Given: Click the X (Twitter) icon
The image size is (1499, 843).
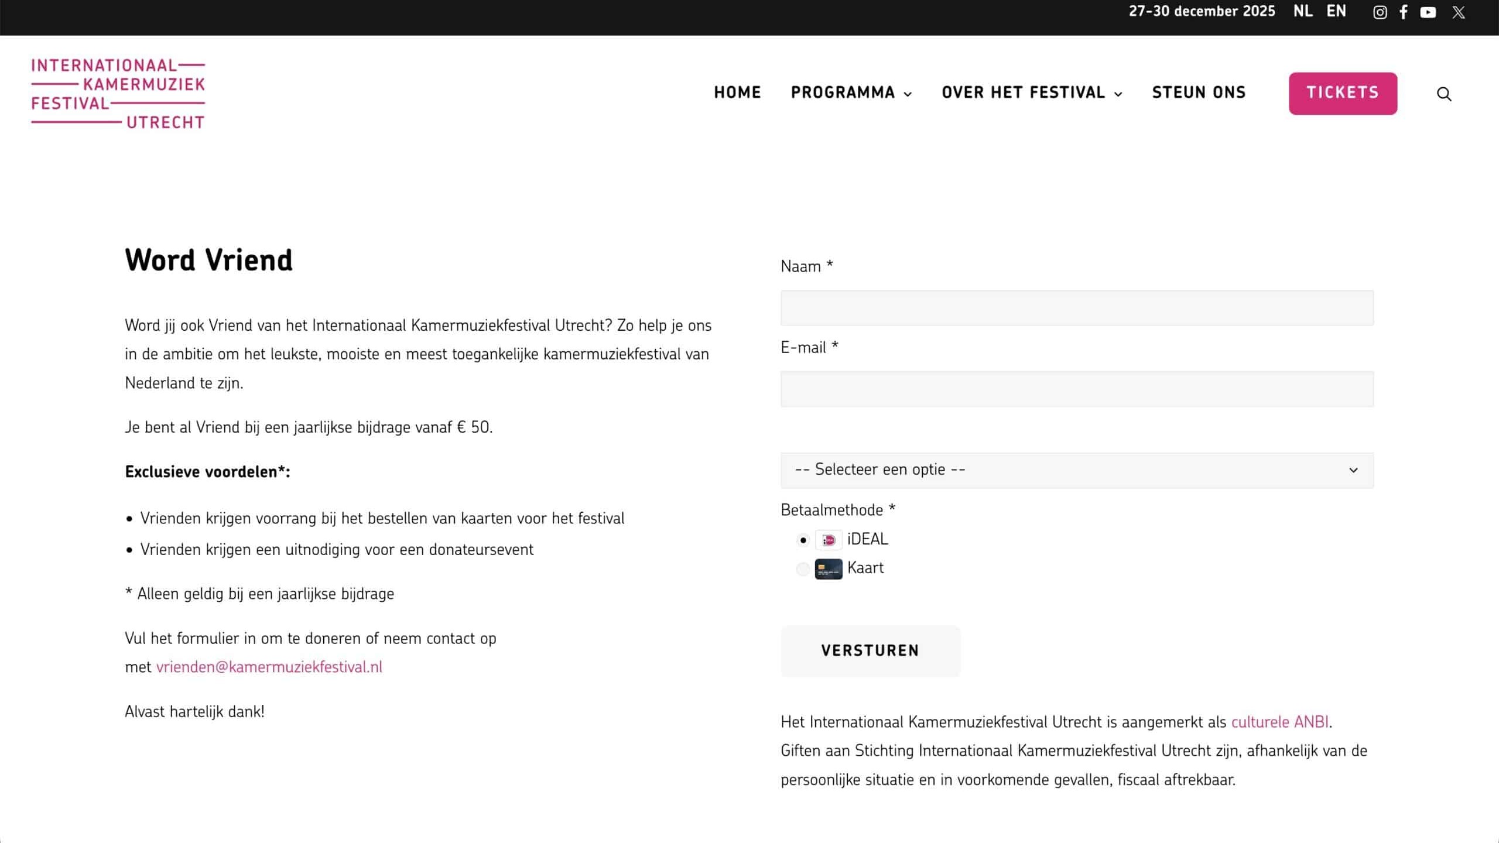Looking at the screenshot, I should pos(1459,12).
